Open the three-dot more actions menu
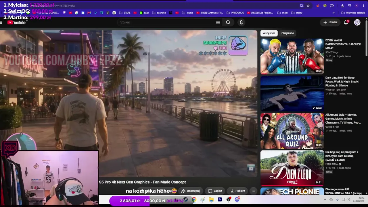 253,191
